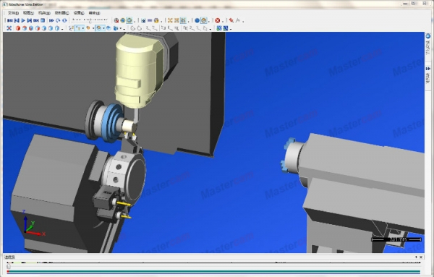Click the toolpath axes icon after view cubes
The width and height of the screenshot is (434, 277).
71,28
